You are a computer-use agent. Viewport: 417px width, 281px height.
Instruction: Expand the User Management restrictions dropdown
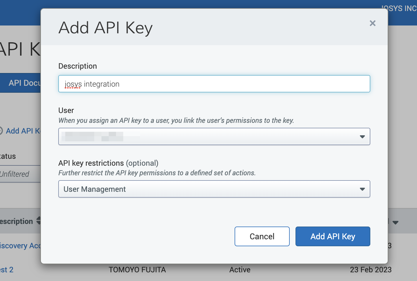click(x=214, y=189)
